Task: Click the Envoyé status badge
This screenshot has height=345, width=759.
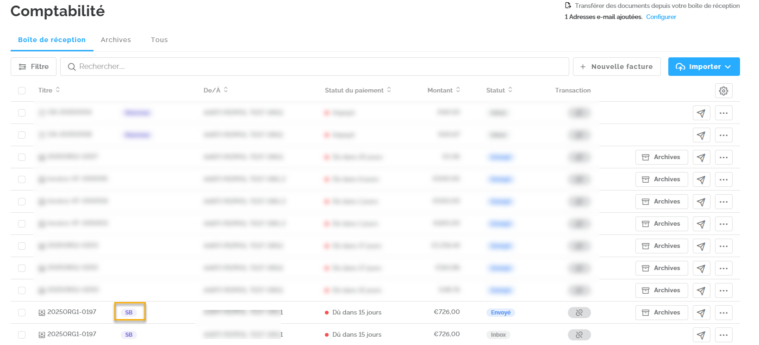Action: (501, 313)
